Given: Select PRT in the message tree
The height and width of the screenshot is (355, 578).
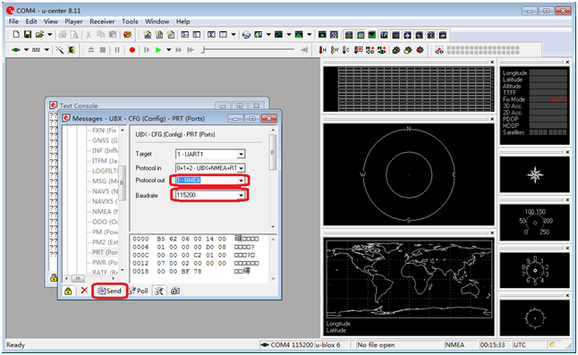Looking at the screenshot, I should coord(105,252).
